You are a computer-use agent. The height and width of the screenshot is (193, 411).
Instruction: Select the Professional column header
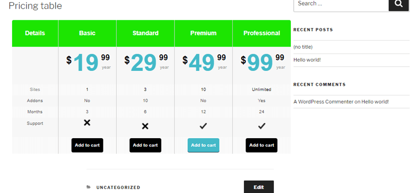(261, 33)
